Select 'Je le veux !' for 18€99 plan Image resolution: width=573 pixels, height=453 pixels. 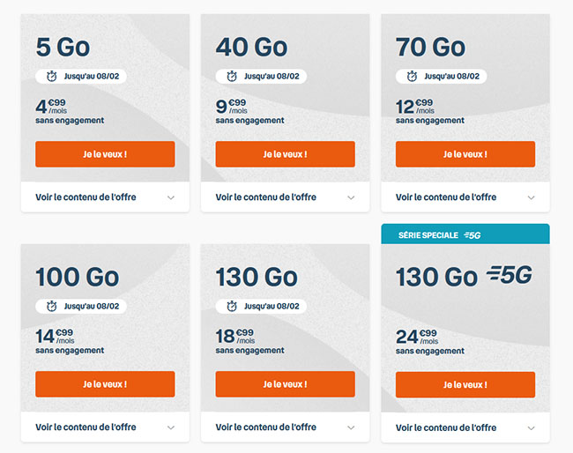click(x=285, y=384)
